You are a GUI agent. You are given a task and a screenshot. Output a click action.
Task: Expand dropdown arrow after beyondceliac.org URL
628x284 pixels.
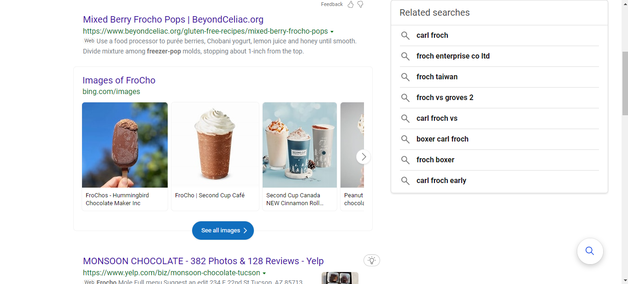tap(332, 32)
